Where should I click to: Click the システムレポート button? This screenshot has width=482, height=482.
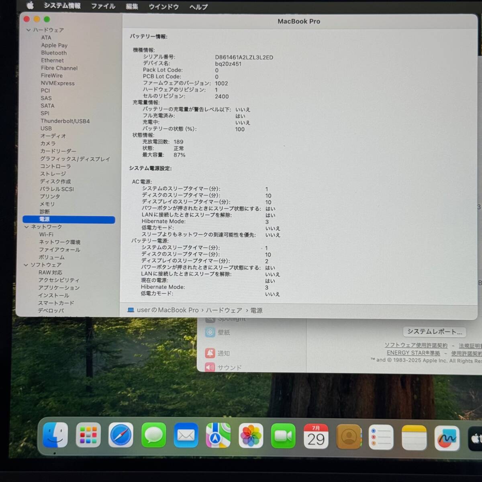pos(435,332)
